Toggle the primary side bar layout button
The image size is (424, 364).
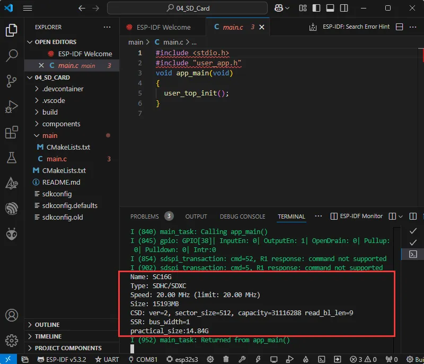[x=317, y=8]
